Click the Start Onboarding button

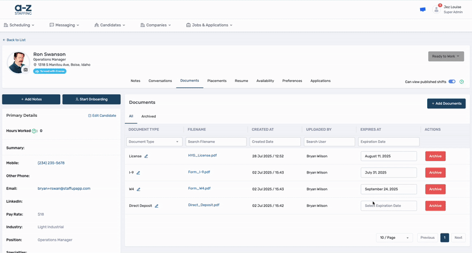point(91,99)
